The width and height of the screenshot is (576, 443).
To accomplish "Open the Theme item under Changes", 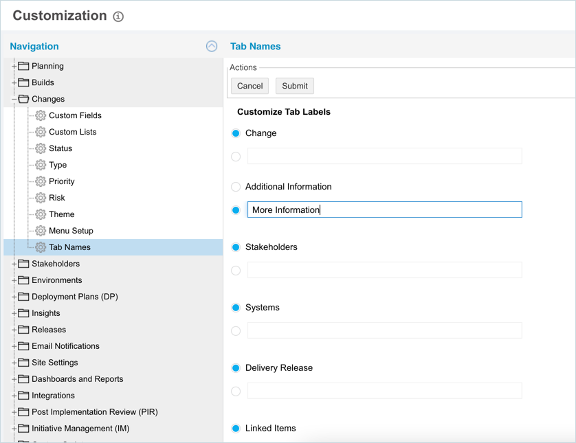I will (61, 214).
